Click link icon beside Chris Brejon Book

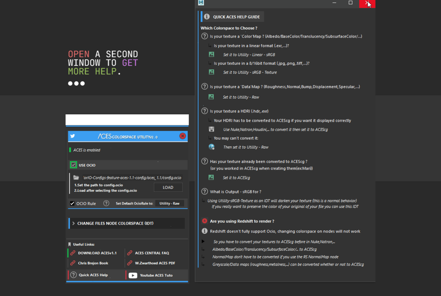pos(73,263)
